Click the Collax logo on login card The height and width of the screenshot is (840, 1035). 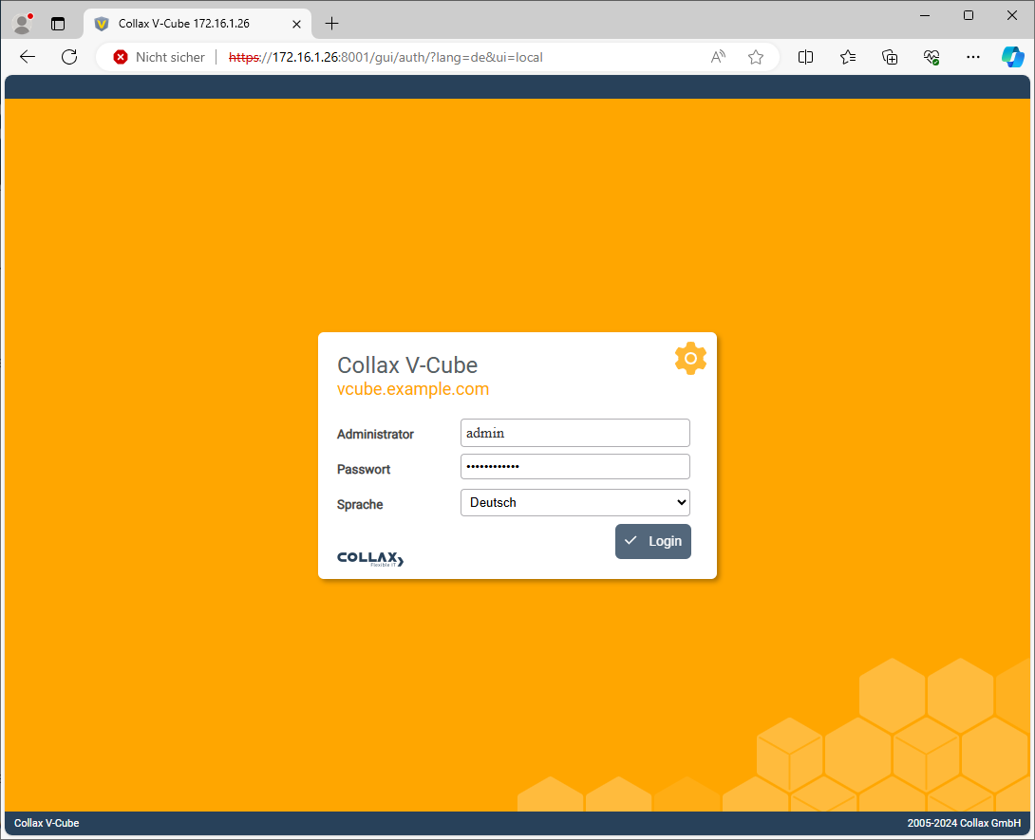370,559
